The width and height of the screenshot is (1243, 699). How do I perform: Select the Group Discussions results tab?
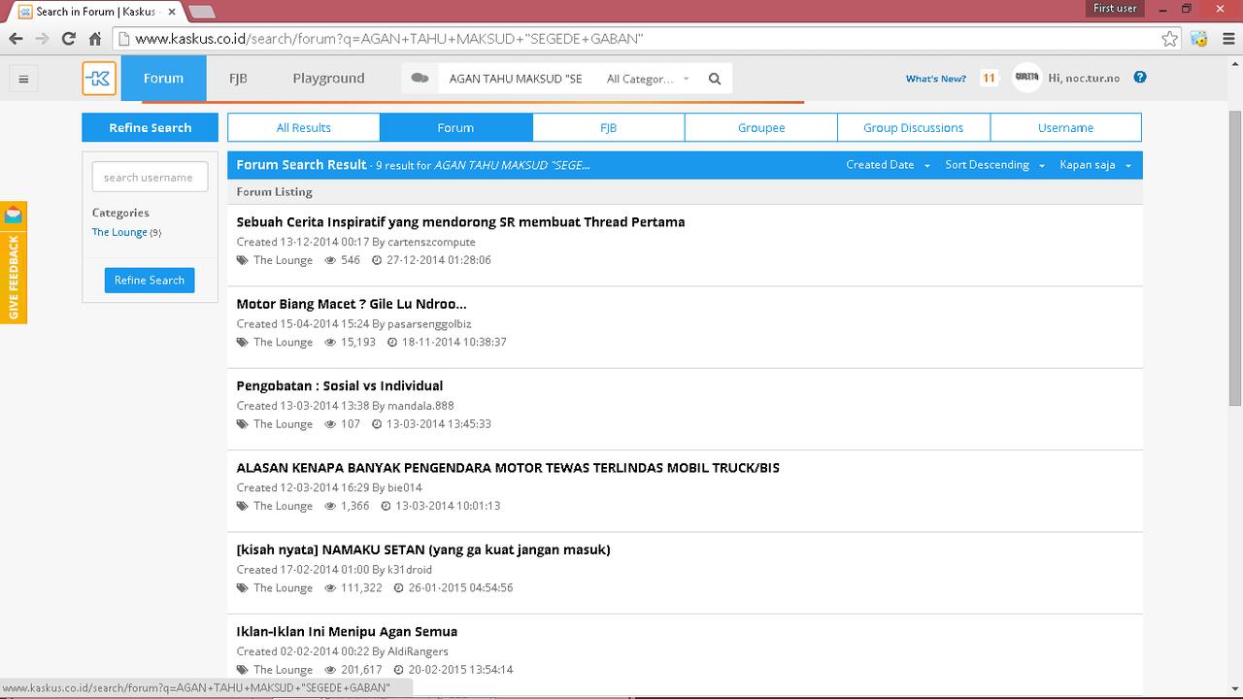[914, 127]
